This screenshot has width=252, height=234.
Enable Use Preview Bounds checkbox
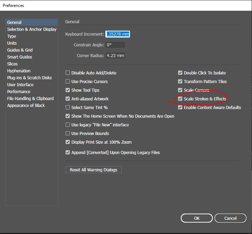68,134
